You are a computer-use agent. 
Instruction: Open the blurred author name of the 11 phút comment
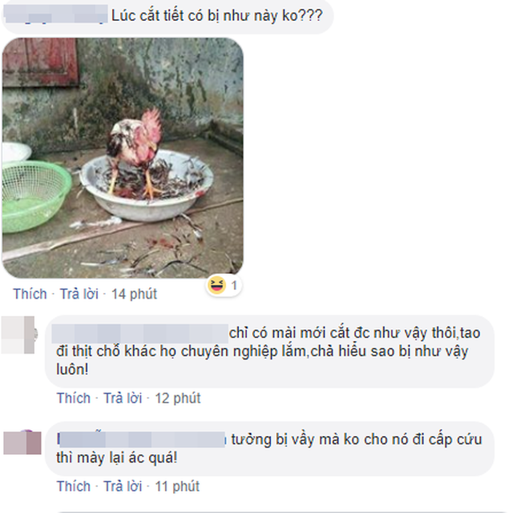click(x=142, y=439)
